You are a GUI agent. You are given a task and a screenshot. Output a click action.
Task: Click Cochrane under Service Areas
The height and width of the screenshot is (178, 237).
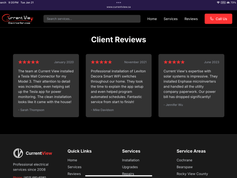pos(184,160)
